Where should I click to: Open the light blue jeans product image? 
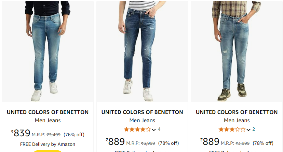coord(48,51)
